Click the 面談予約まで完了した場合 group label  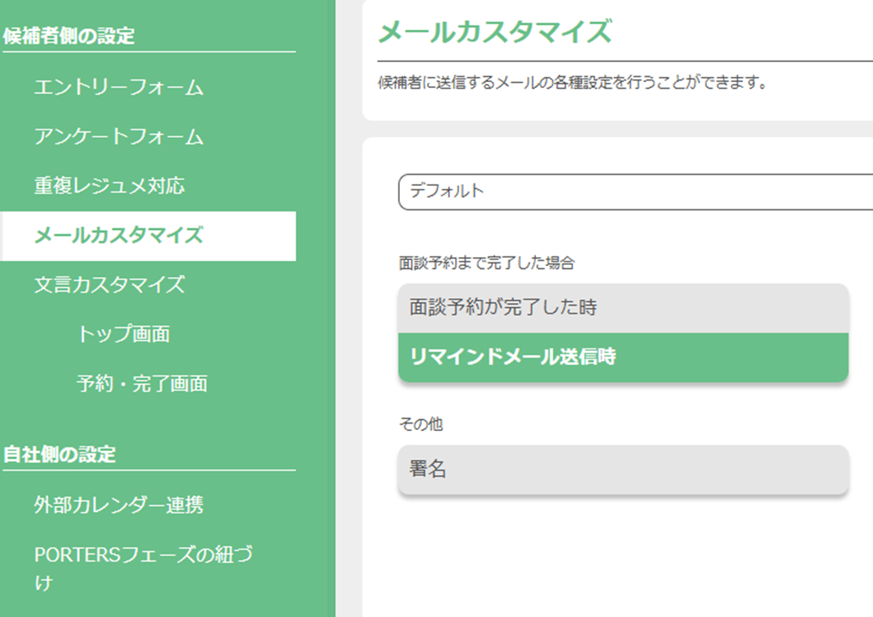[487, 263]
